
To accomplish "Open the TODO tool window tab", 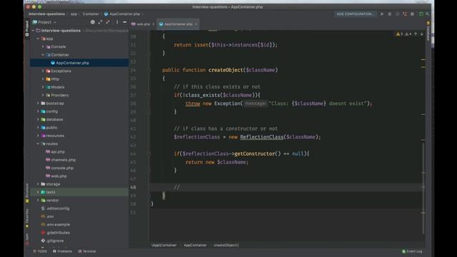I will coord(40,251).
